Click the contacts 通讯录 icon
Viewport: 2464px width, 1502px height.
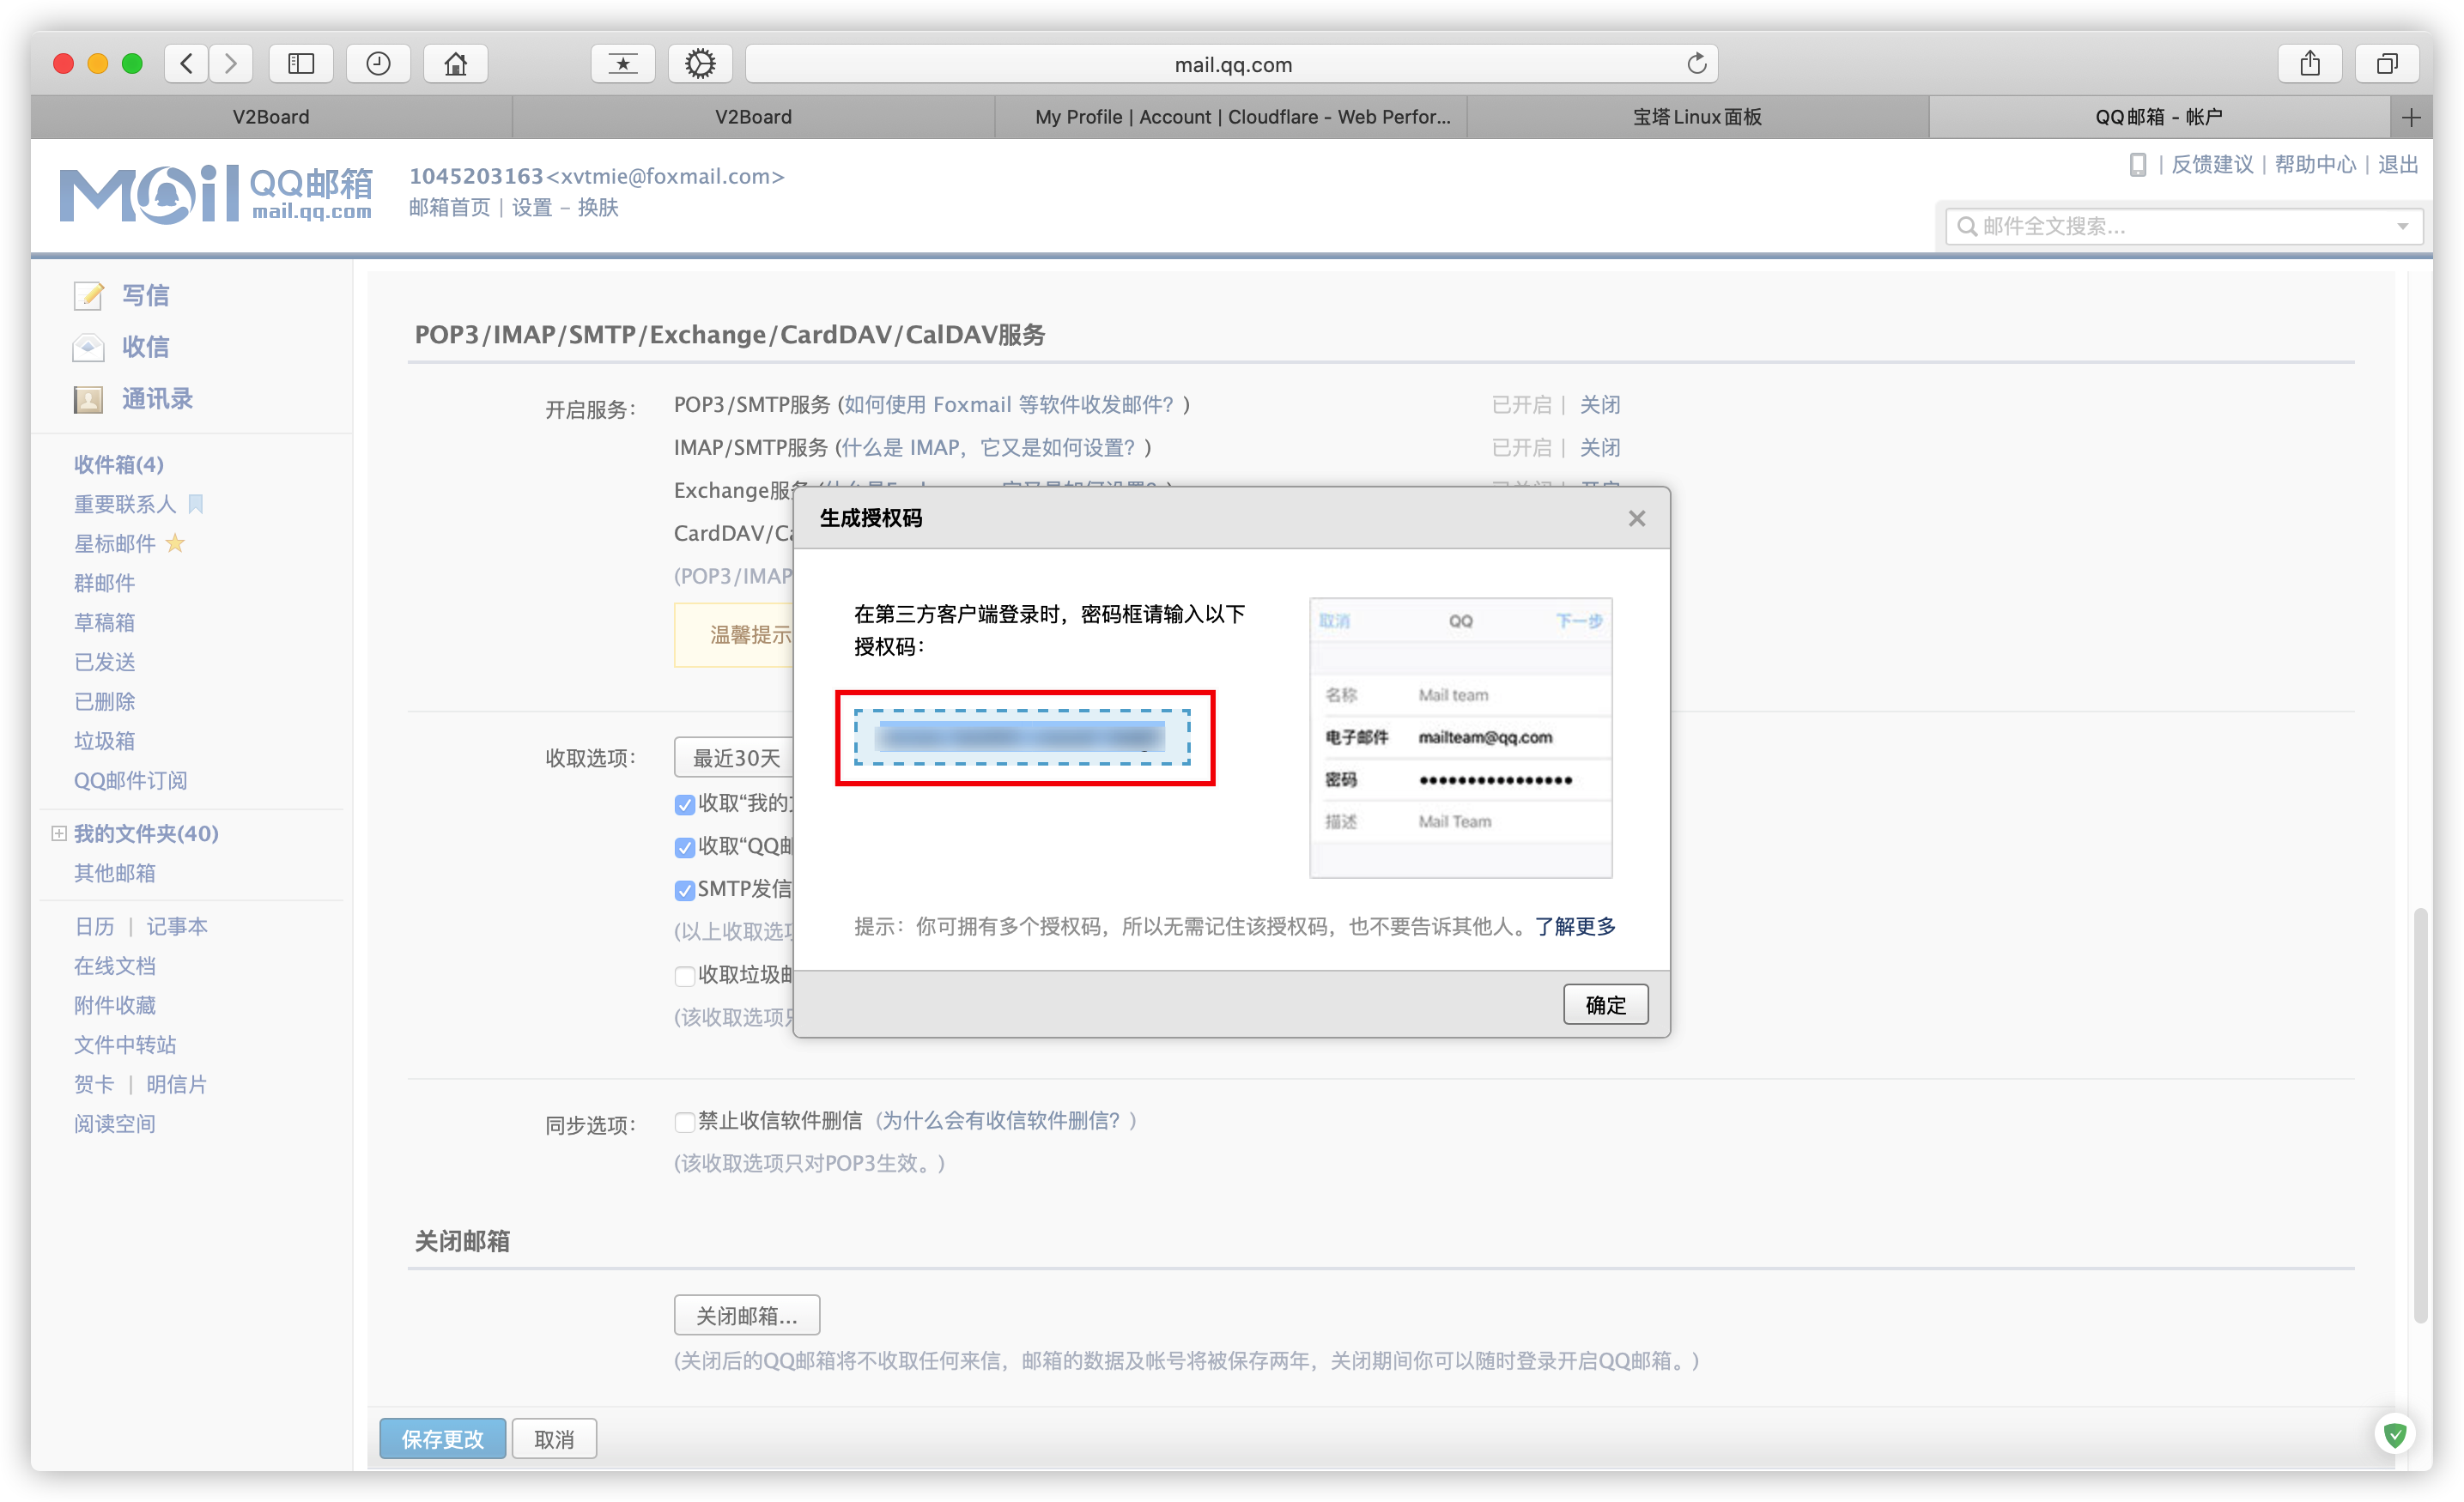[89, 399]
